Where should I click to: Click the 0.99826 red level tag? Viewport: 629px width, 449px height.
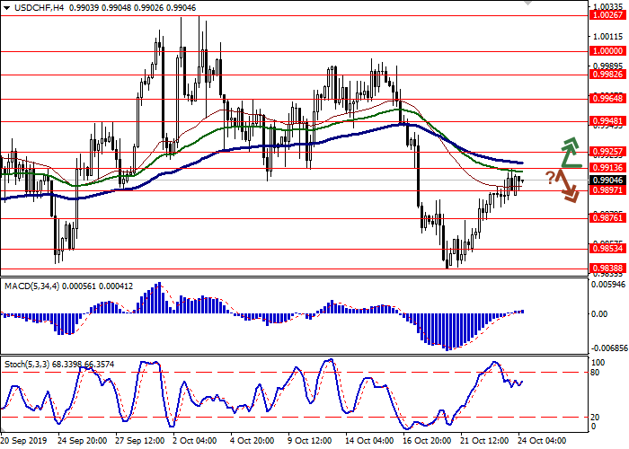[x=607, y=78]
